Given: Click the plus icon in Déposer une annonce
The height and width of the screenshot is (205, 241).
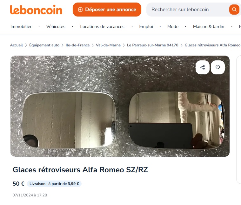Looking at the screenshot, I should 80,10.
